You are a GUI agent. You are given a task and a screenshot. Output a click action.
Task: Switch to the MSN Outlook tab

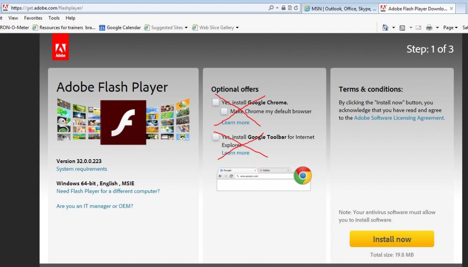(339, 9)
